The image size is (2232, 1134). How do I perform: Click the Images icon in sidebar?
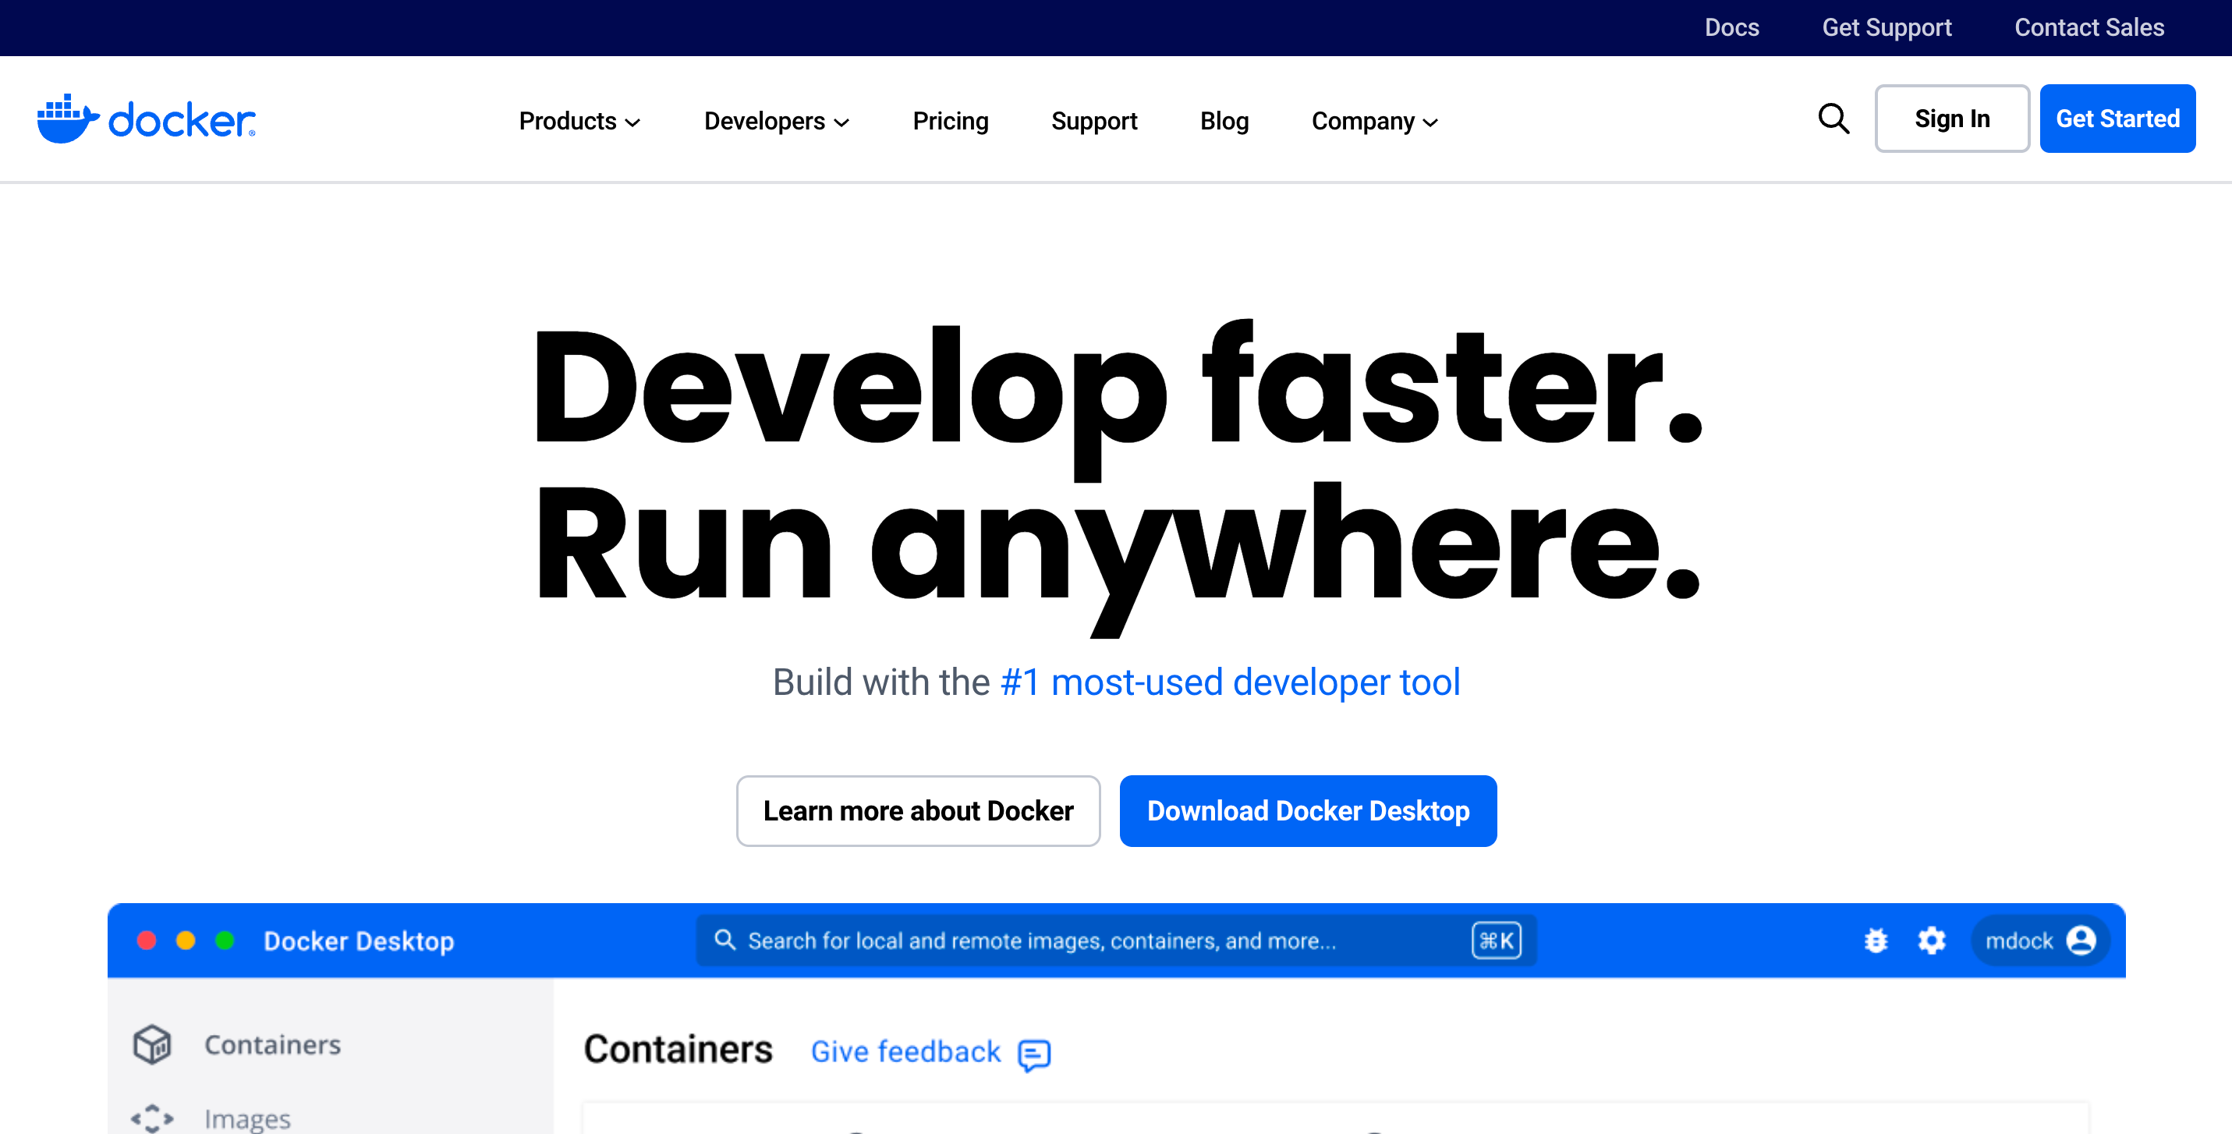[x=153, y=1118]
